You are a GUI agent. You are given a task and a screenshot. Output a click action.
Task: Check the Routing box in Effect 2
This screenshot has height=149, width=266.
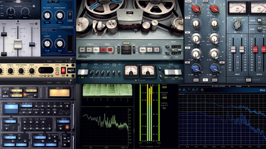[55, 137]
